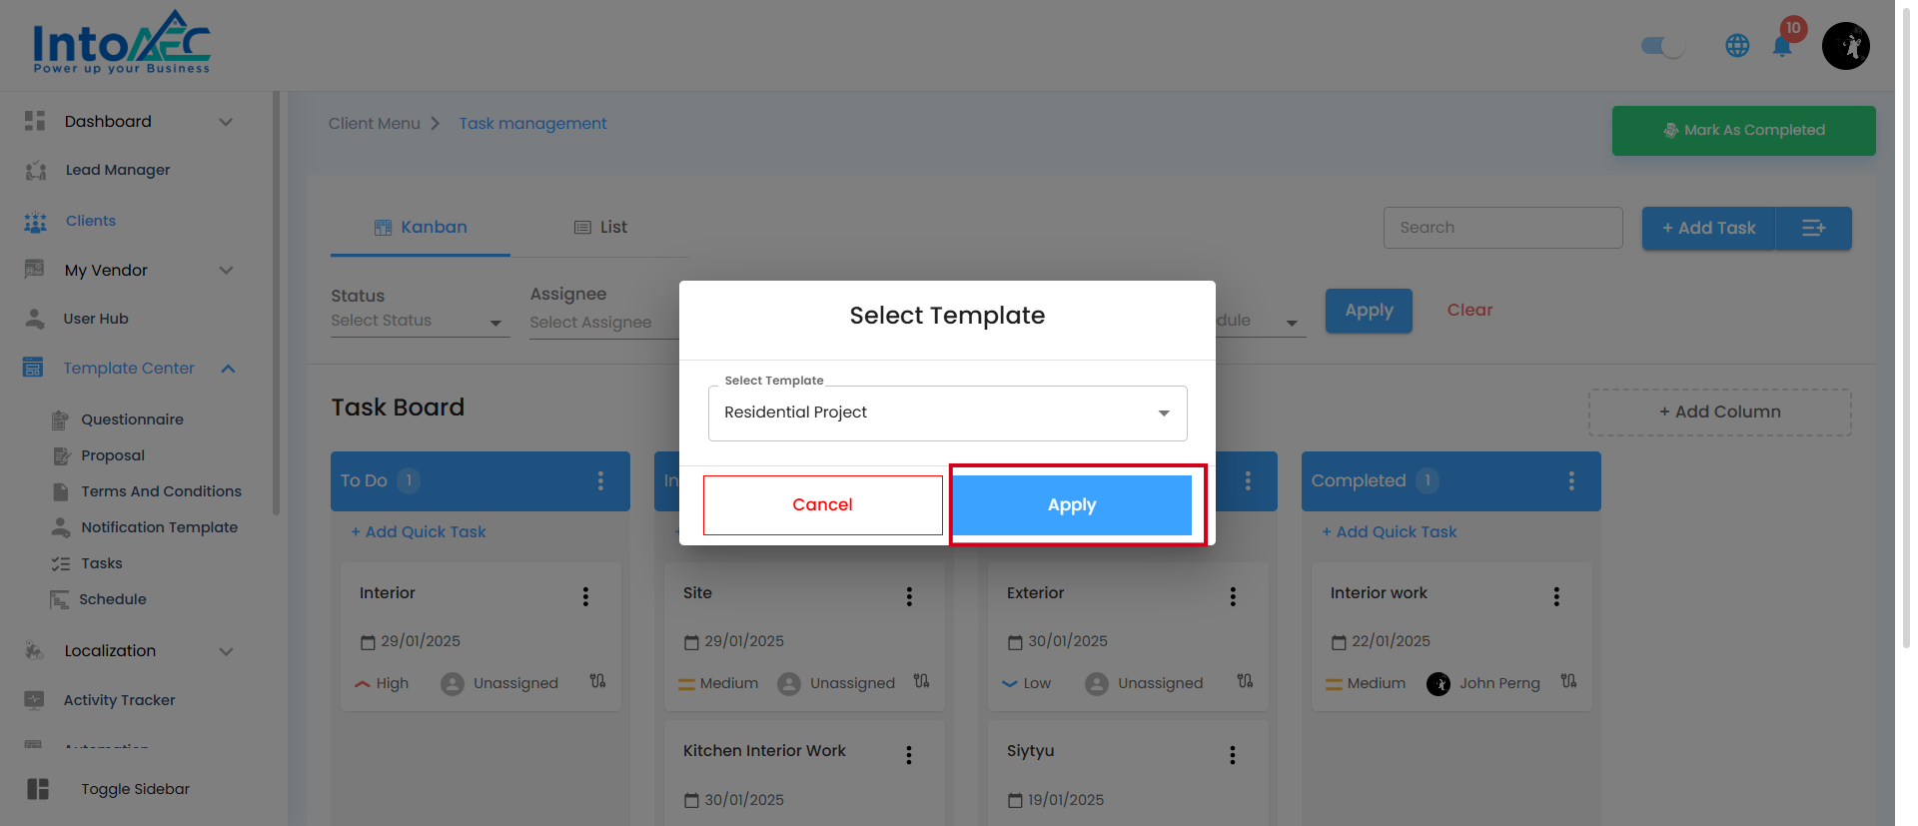Viewport: 1918px width, 826px height.
Task: Click the task Search input field
Action: click(1502, 228)
